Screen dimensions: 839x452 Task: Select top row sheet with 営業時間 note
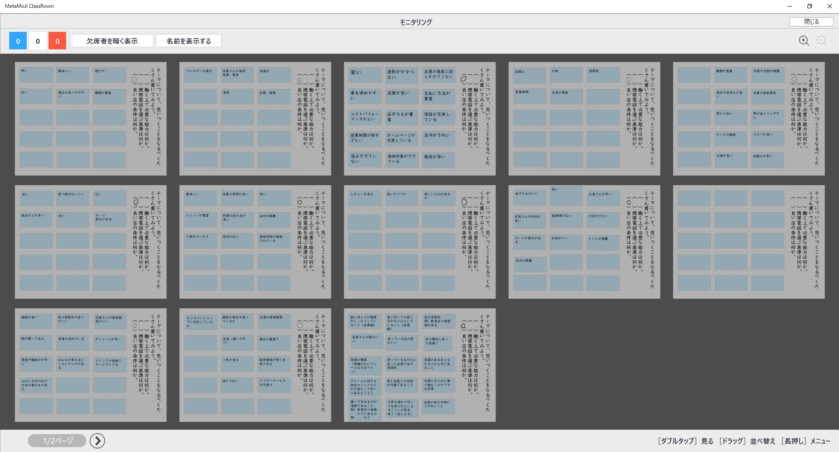584,119
